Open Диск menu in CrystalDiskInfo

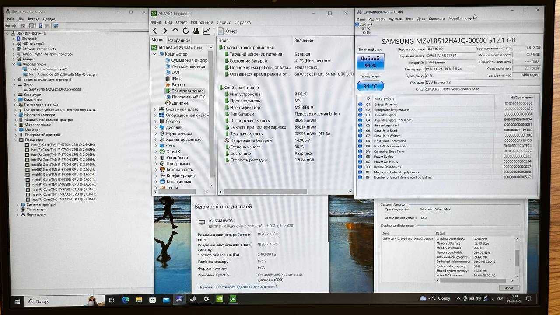[x=421, y=19]
